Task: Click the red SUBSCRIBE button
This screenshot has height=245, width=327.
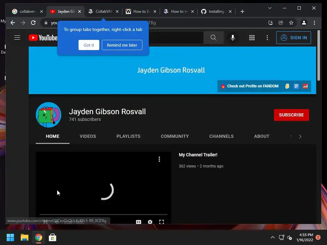Action: point(291,115)
